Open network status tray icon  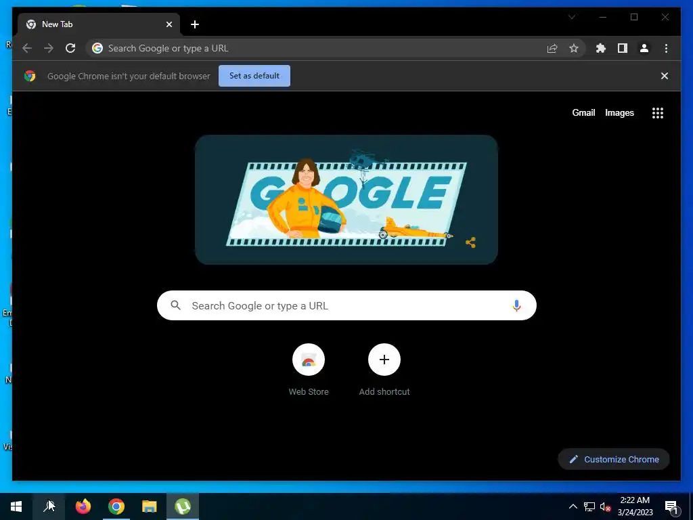click(x=589, y=506)
